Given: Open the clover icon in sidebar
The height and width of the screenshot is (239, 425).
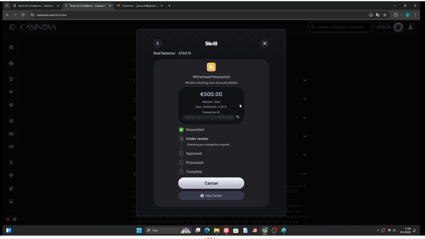Looking at the screenshot, I should pos(11,105).
